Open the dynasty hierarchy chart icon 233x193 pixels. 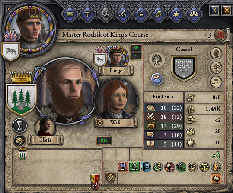point(216,82)
